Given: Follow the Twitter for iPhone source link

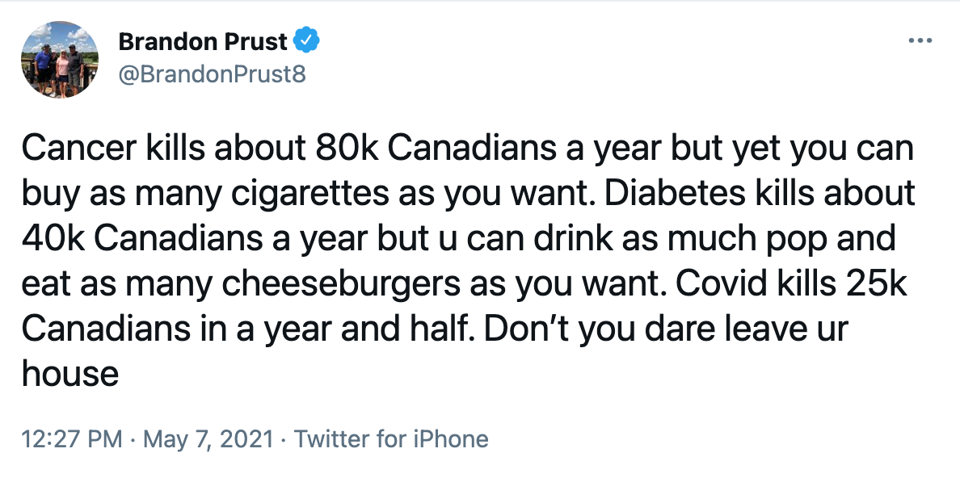Looking at the screenshot, I should pos(391,438).
